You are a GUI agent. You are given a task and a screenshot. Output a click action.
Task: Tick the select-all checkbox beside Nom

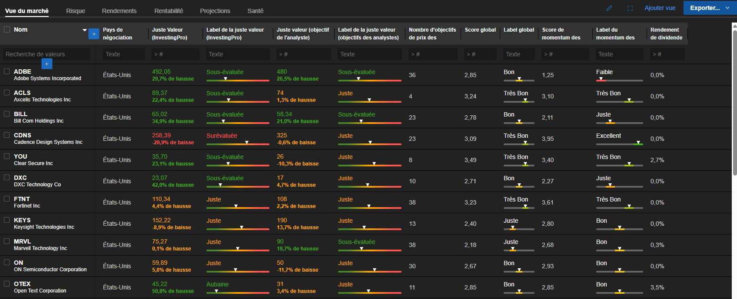click(x=7, y=29)
